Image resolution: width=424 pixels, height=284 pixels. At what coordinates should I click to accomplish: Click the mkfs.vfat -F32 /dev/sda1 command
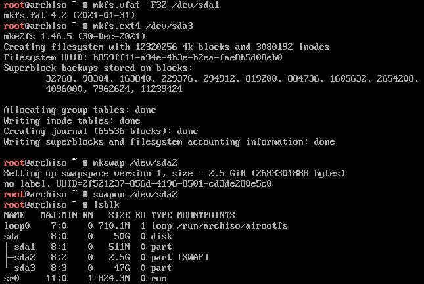point(156,5)
